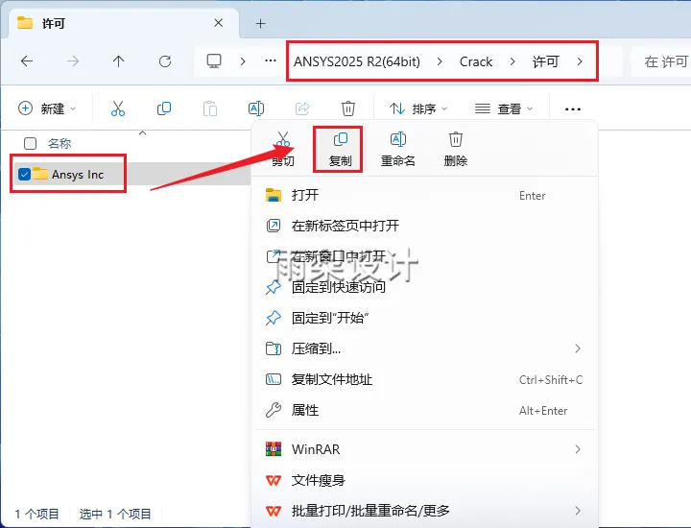The image size is (691, 528).
Task: Click the 许可 breadcrumb segment
Action: click(545, 61)
